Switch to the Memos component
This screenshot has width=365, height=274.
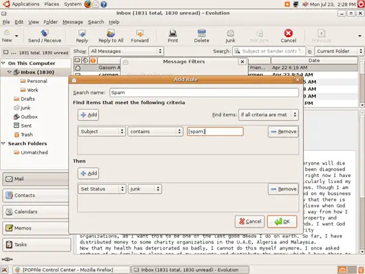pos(36,228)
